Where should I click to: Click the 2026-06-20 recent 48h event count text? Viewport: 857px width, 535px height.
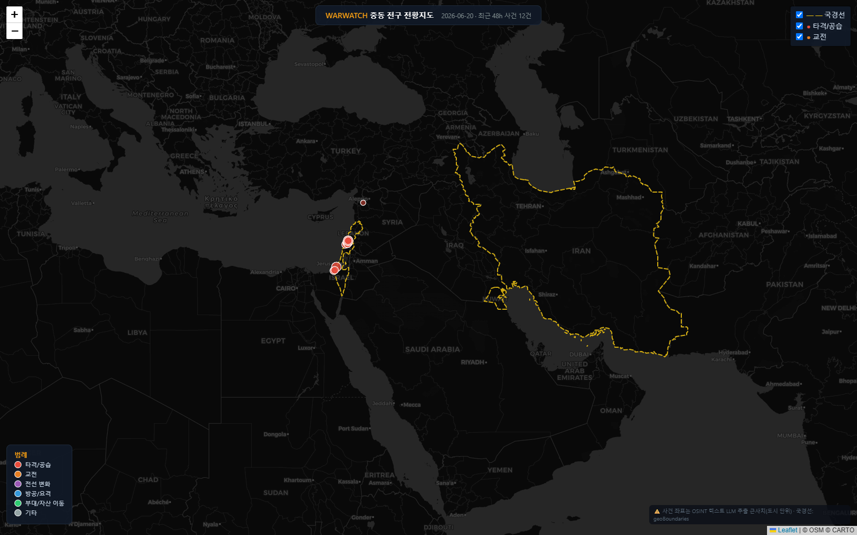coord(486,16)
